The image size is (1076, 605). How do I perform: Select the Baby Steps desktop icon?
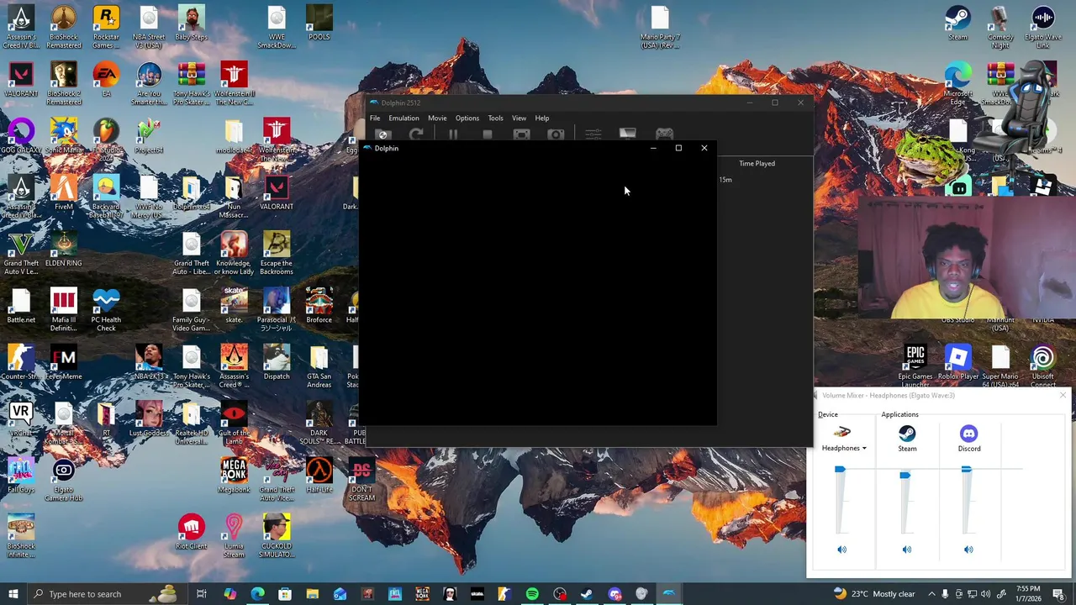click(x=191, y=24)
